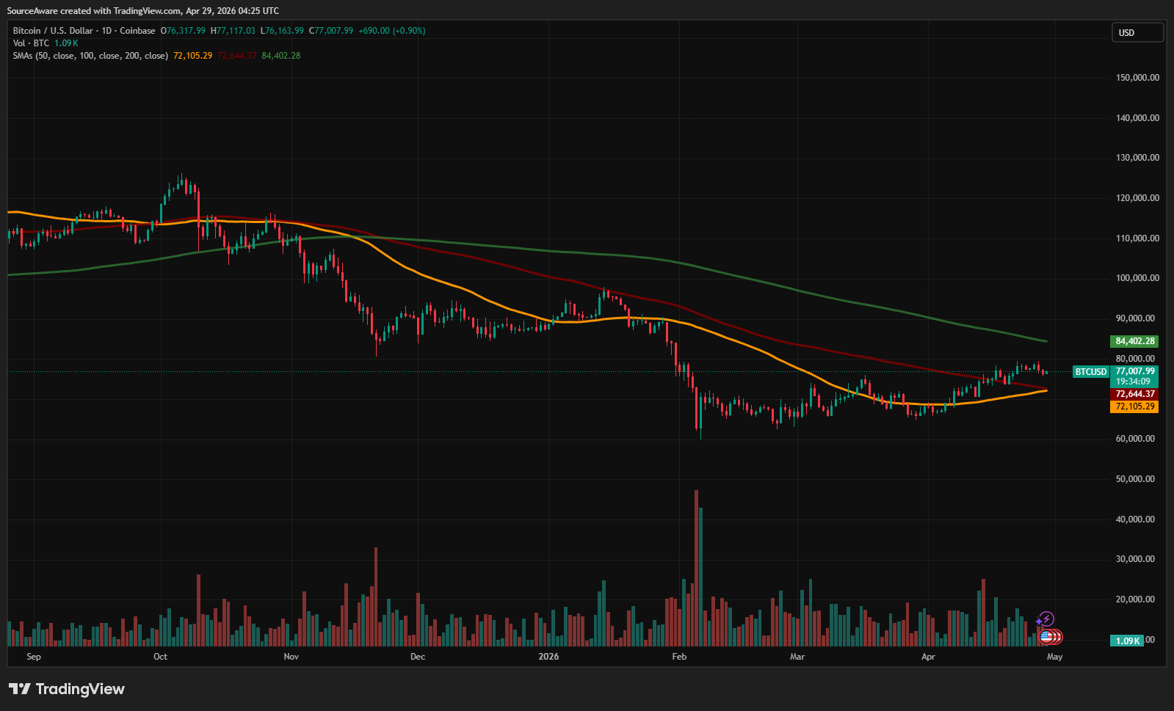The image size is (1174, 711).
Task: Click the SourceAware created with TradingView.com header text
Action: pos(143,11)
